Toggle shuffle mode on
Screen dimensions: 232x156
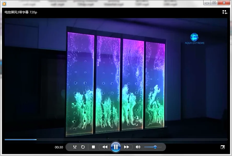75,147
